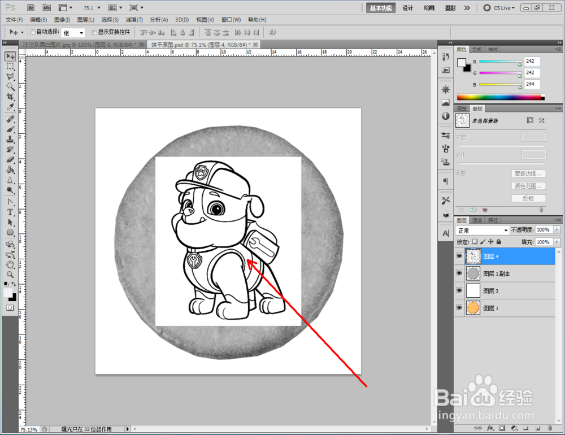The width and height of the screenshot is (565, 435).
Task: Select the 绘画 workspace button
Action: [429, 8]
